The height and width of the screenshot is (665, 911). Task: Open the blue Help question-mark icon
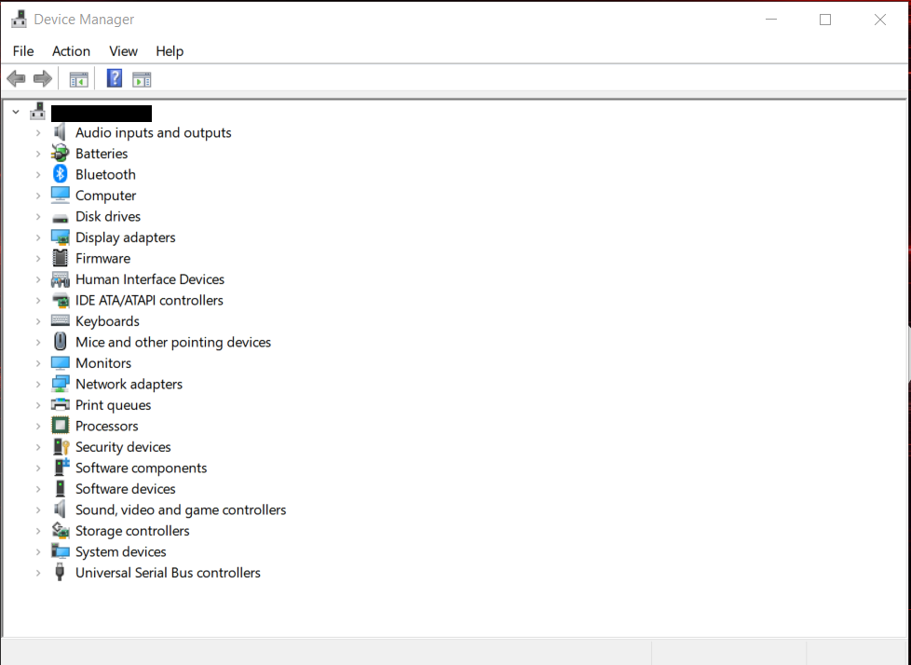pos(115,78)
